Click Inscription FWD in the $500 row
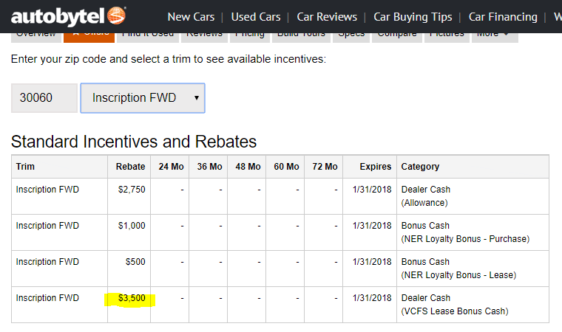The height and width of the screenshot is (332, 562). 47,262
